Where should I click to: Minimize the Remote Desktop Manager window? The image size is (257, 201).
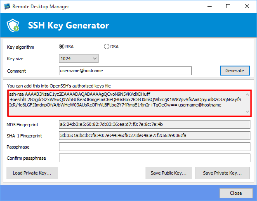(x=209, y=7)
